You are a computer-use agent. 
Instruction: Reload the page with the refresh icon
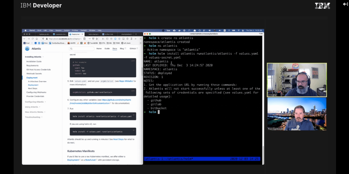point(32,39)
